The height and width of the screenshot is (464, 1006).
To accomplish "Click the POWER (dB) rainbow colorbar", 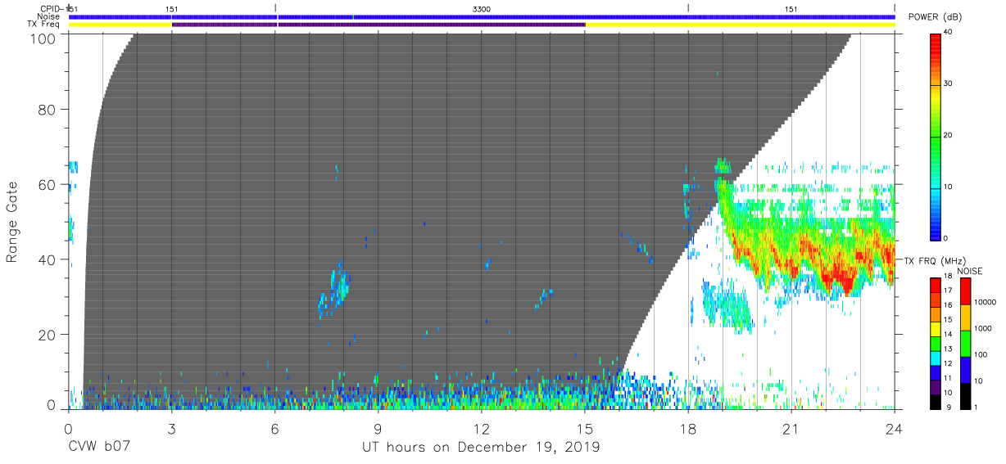I will click(936, 136).
